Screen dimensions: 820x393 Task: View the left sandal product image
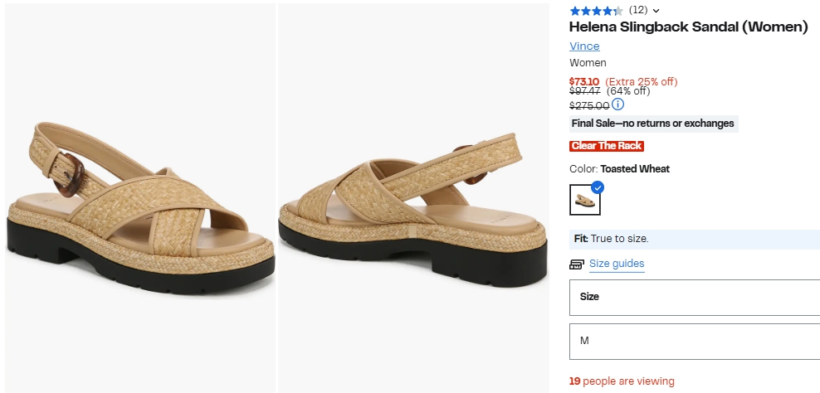(x=140, y=198)
